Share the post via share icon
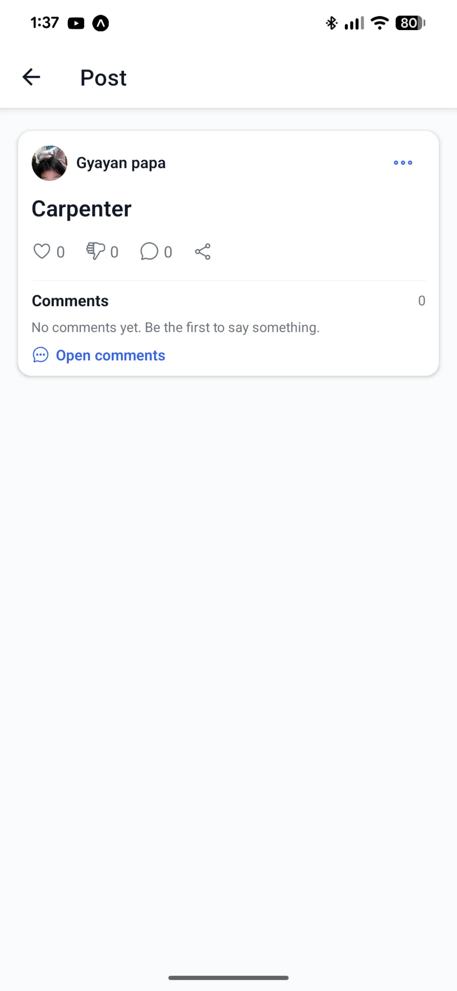 click(x=202, y=252)
